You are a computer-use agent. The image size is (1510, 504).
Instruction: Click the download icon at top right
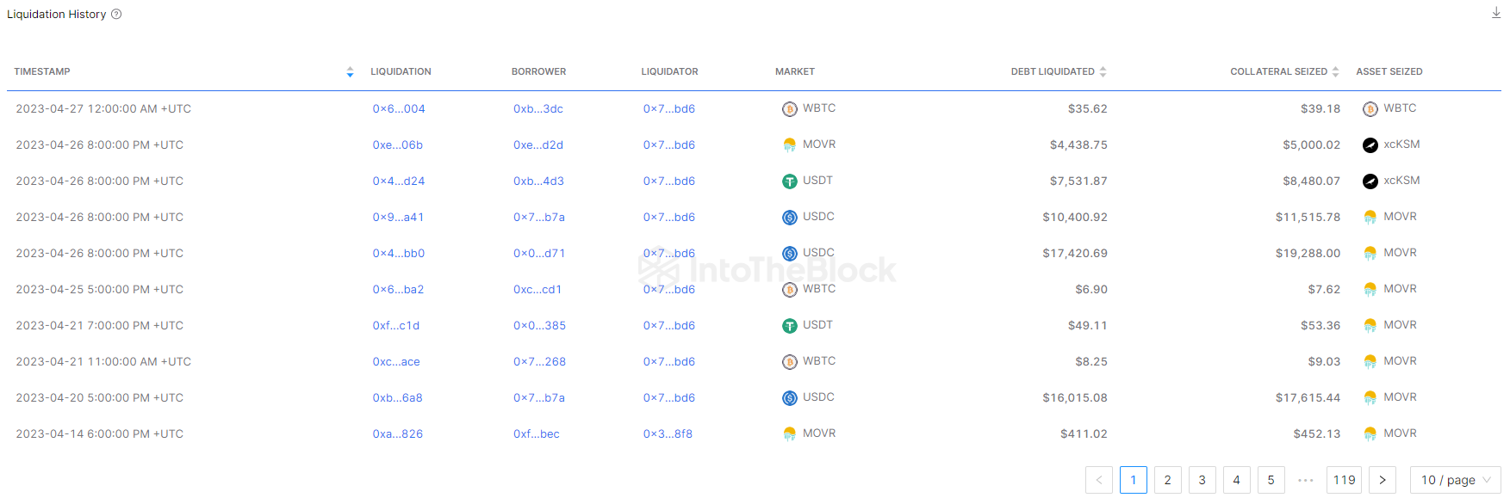[1495, 13]
